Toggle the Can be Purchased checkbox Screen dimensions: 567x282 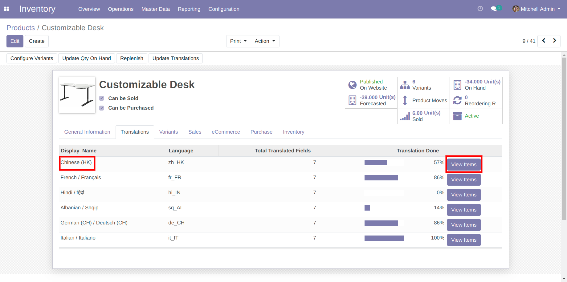pyautogui.click(x=102, y=108)
